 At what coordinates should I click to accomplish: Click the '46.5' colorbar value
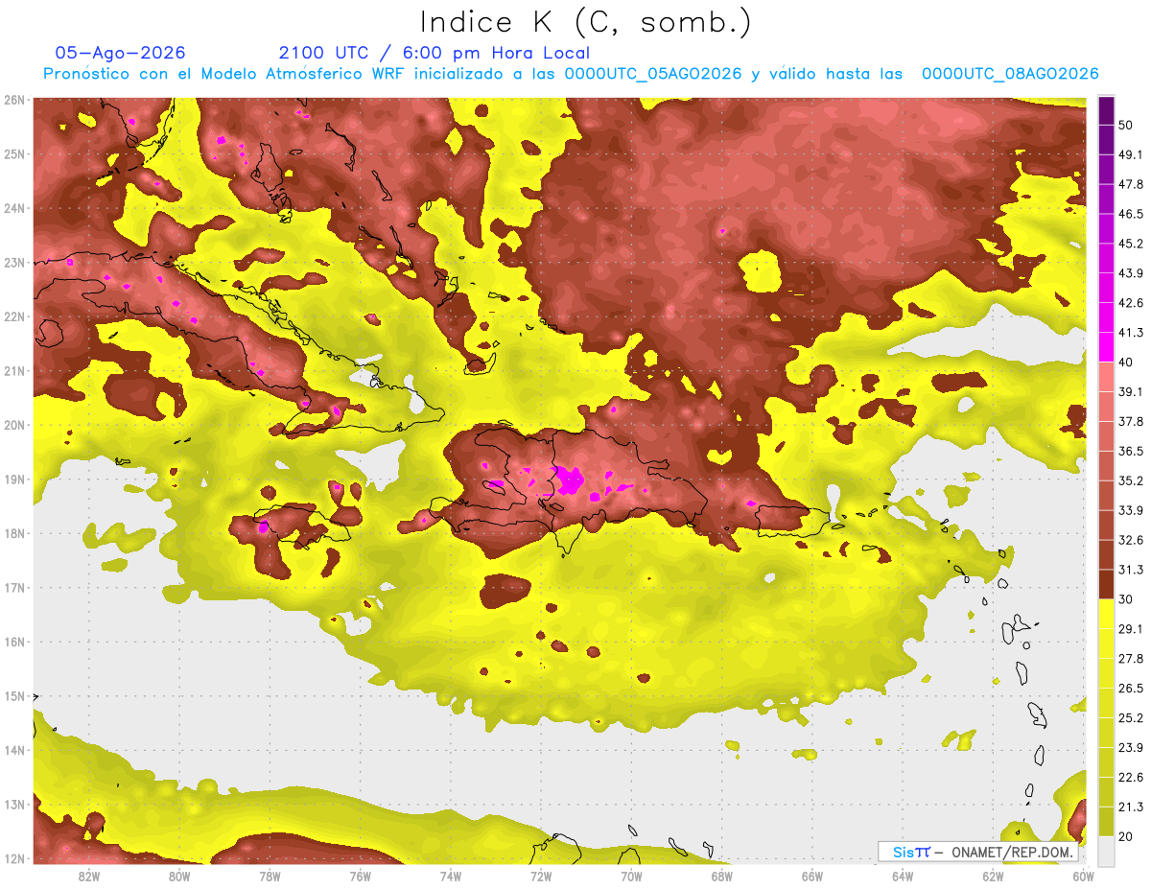(x=1130, y=214)
